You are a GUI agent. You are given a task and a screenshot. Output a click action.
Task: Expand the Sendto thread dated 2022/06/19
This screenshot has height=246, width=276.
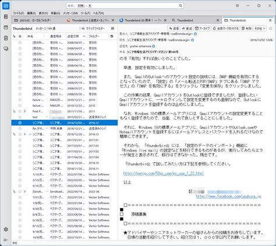pos(25,192)
